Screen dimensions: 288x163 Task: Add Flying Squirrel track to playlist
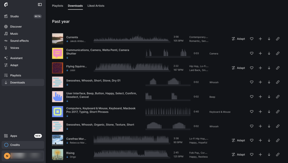coord(260,68)
